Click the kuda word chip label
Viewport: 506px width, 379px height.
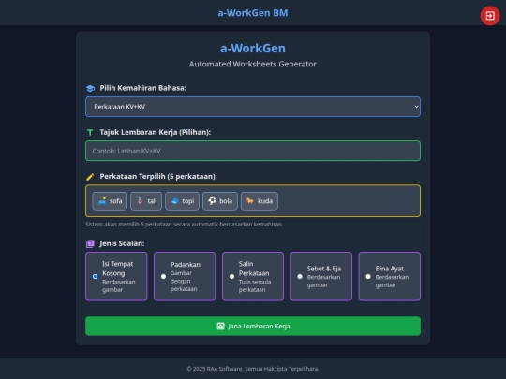pyautogui.click(x=265, y=201)
